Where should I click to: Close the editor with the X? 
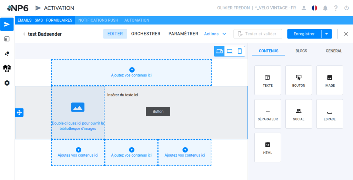346,34
